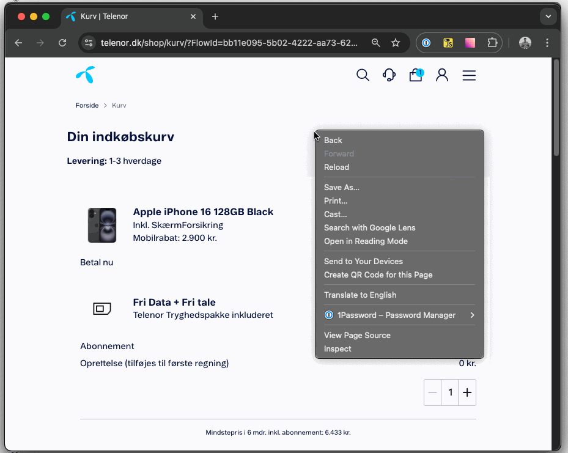
Task: Open the hamburger navigation menu
Action: [469, 75]
